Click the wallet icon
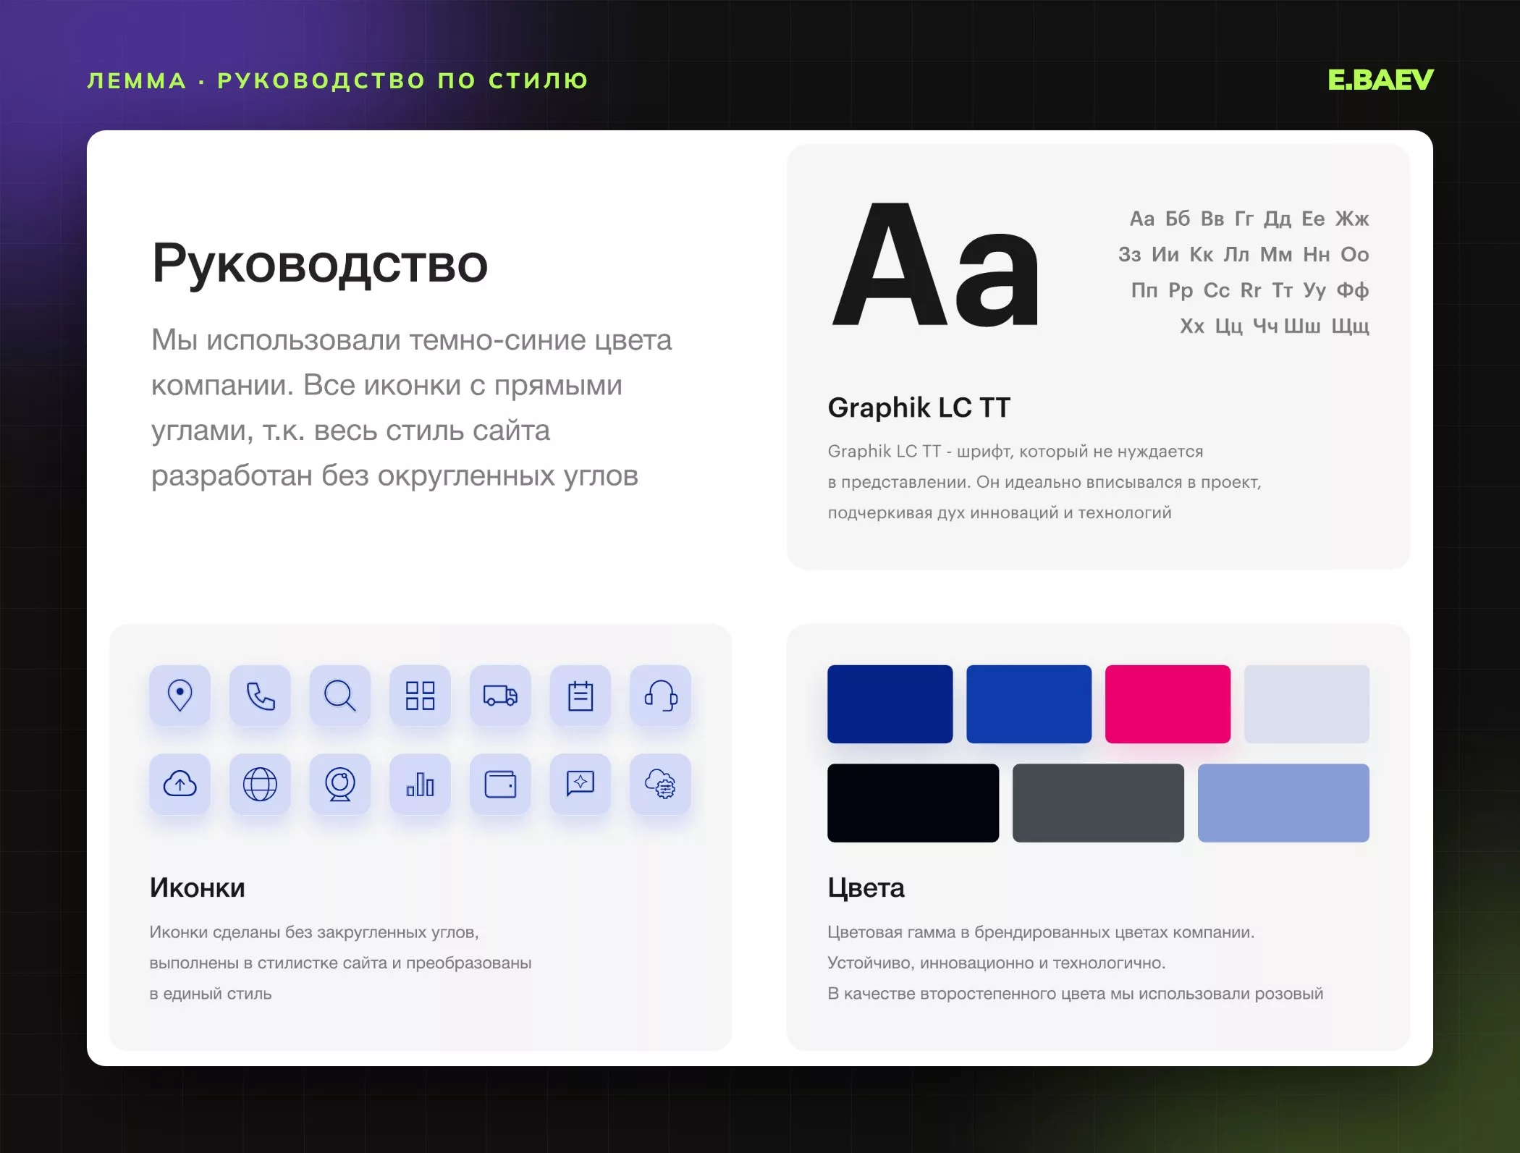Viewport: 1520px width, 1153px height. point(500,784)
